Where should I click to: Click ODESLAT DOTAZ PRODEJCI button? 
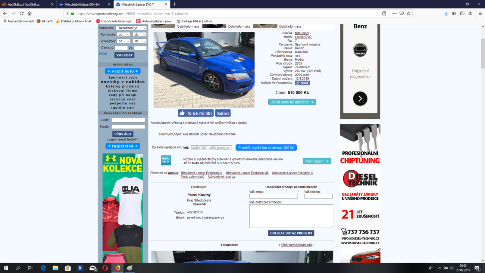click(291, 233)
